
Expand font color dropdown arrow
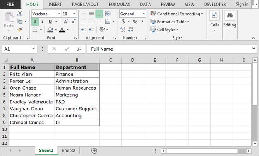(67, 30)
